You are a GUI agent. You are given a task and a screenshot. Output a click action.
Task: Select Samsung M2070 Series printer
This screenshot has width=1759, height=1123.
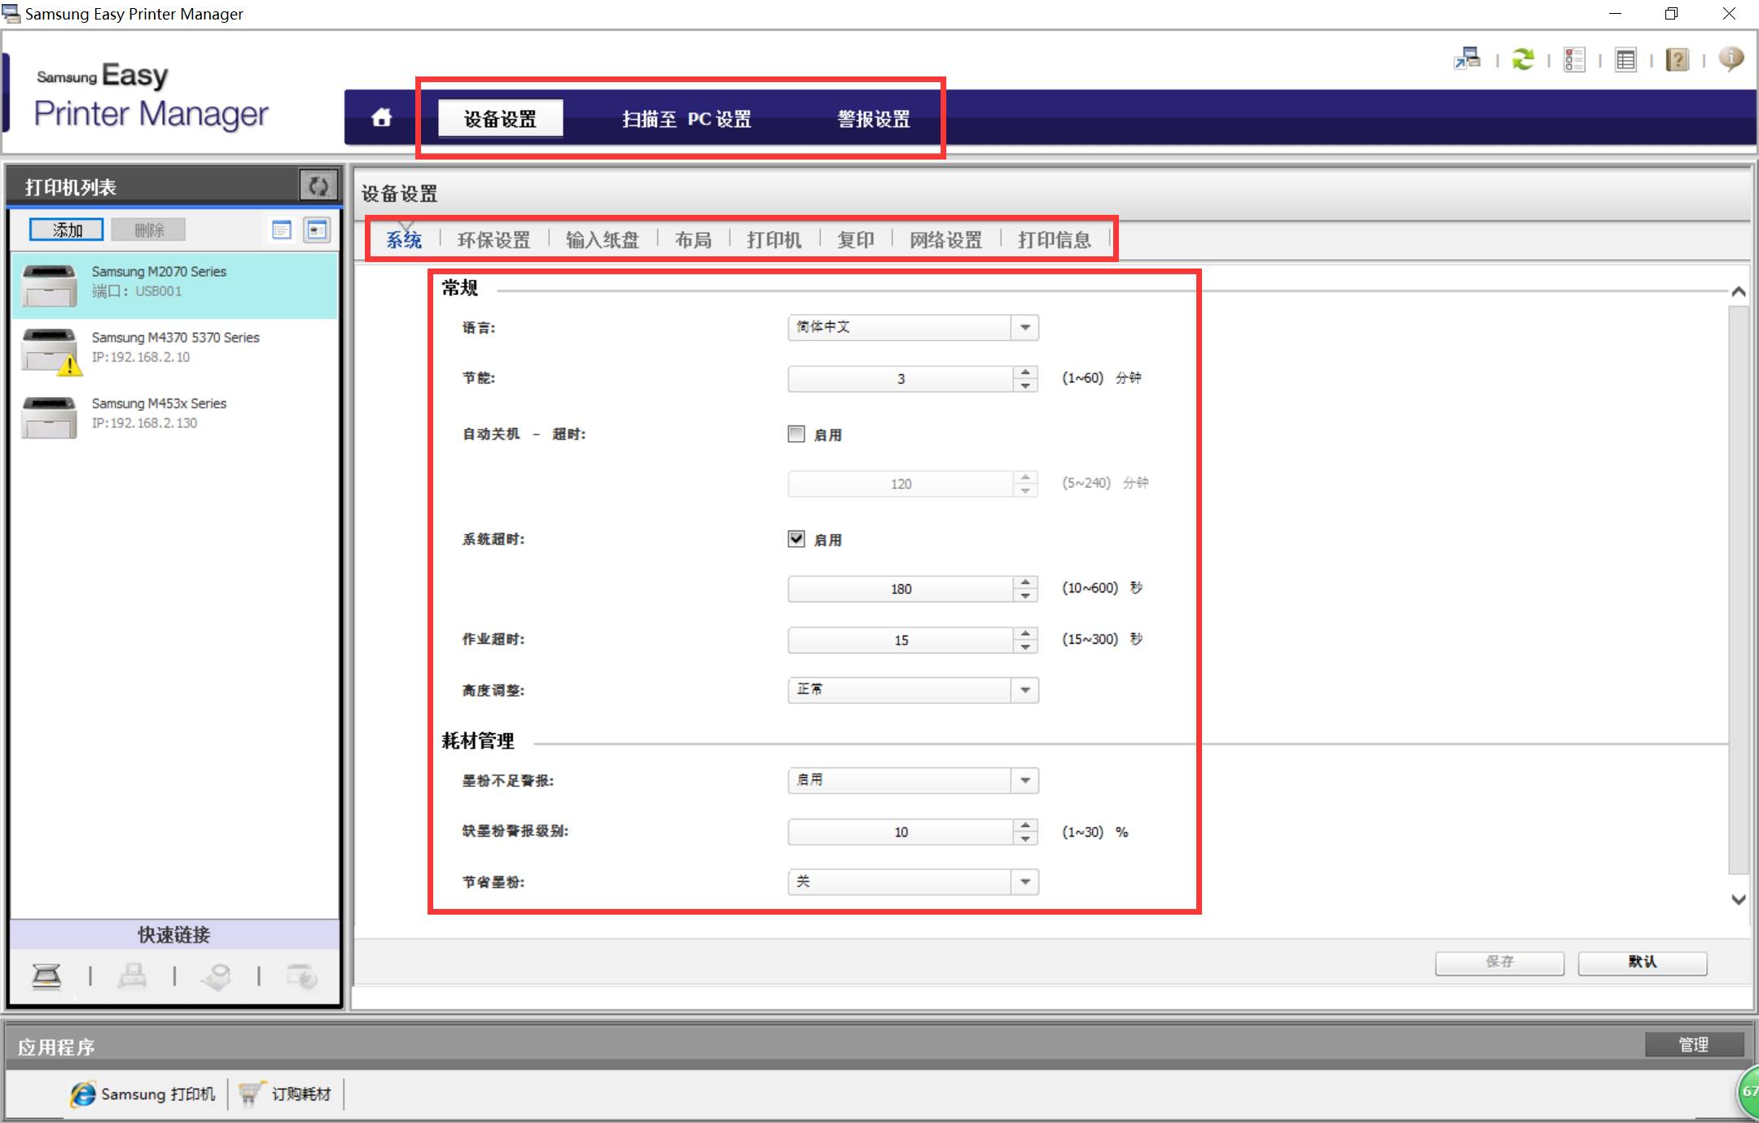174,285
